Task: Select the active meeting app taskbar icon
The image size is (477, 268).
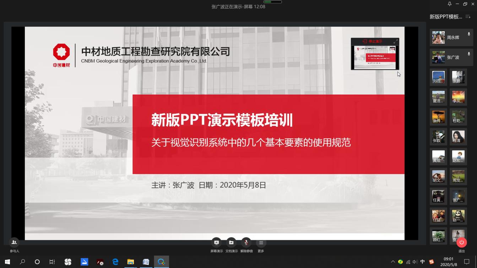Action: (x=162, y=262)
